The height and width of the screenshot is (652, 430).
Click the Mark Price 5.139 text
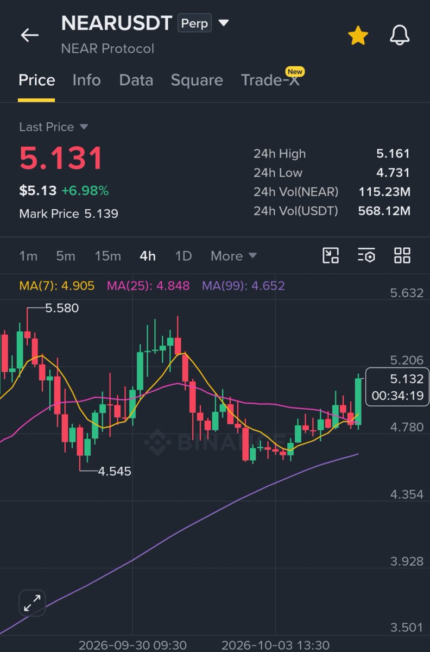[x=68, y=214]
